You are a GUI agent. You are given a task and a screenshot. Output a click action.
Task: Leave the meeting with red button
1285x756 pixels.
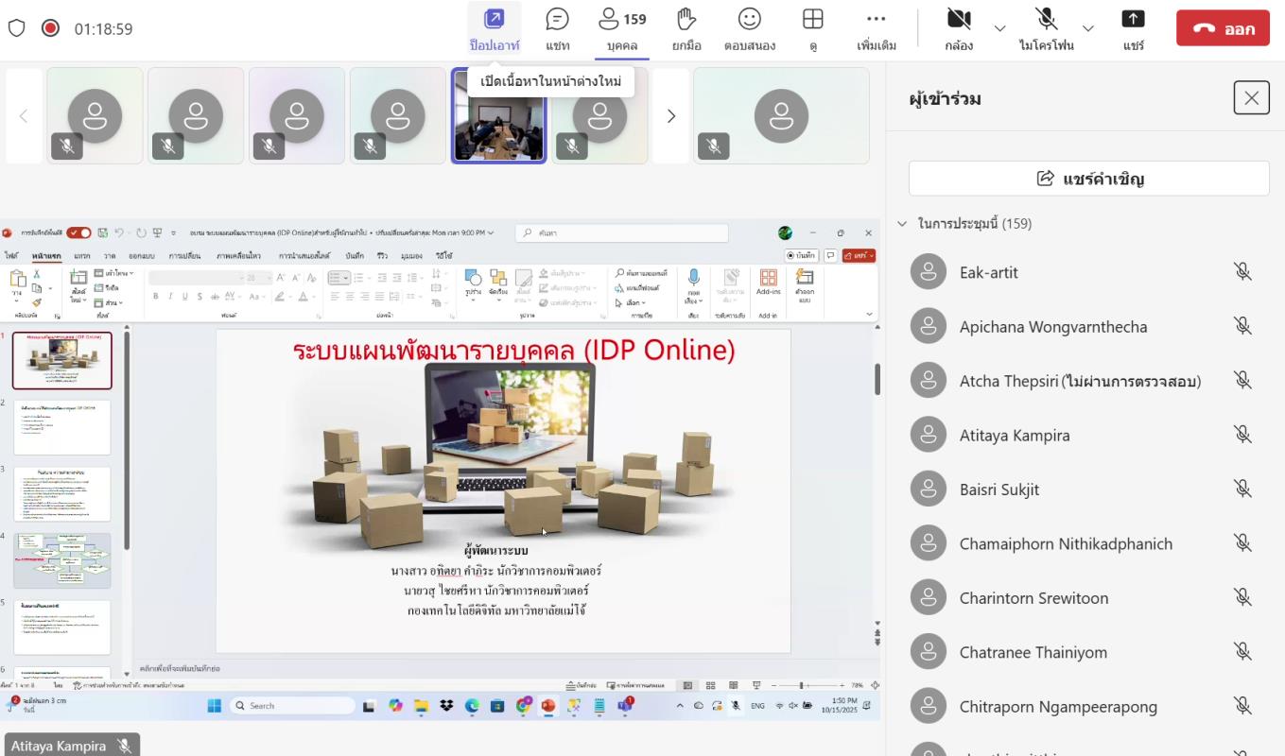coord(1223,28)
